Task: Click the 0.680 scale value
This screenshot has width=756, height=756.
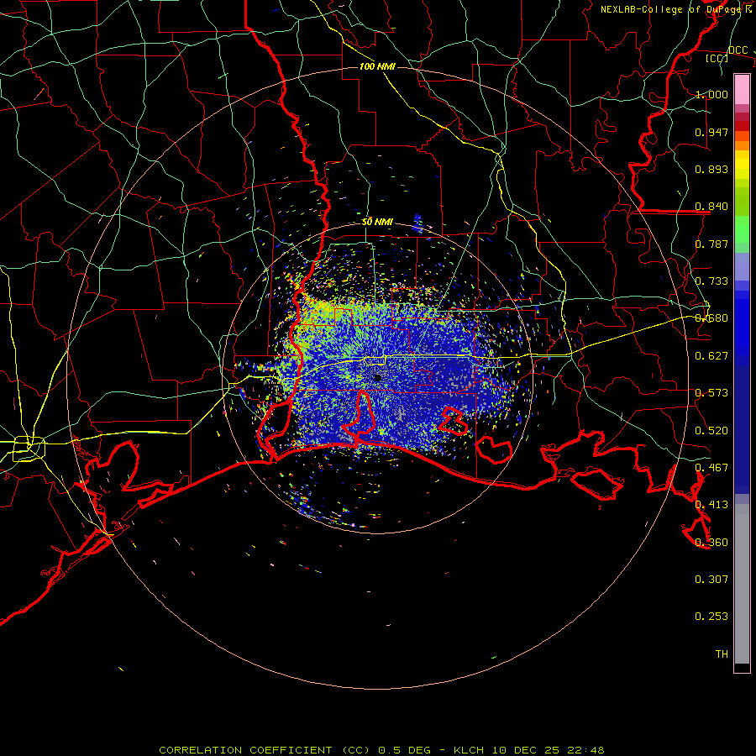Action: pos(711,318)
